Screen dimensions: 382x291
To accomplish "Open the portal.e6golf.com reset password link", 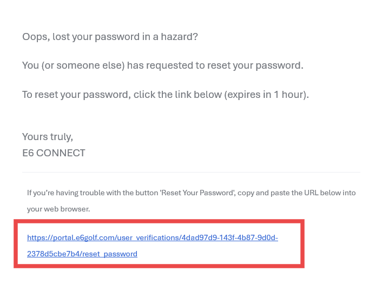I will (x=153, y=246).
